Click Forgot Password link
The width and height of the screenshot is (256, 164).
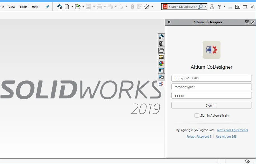click(199, 137)
